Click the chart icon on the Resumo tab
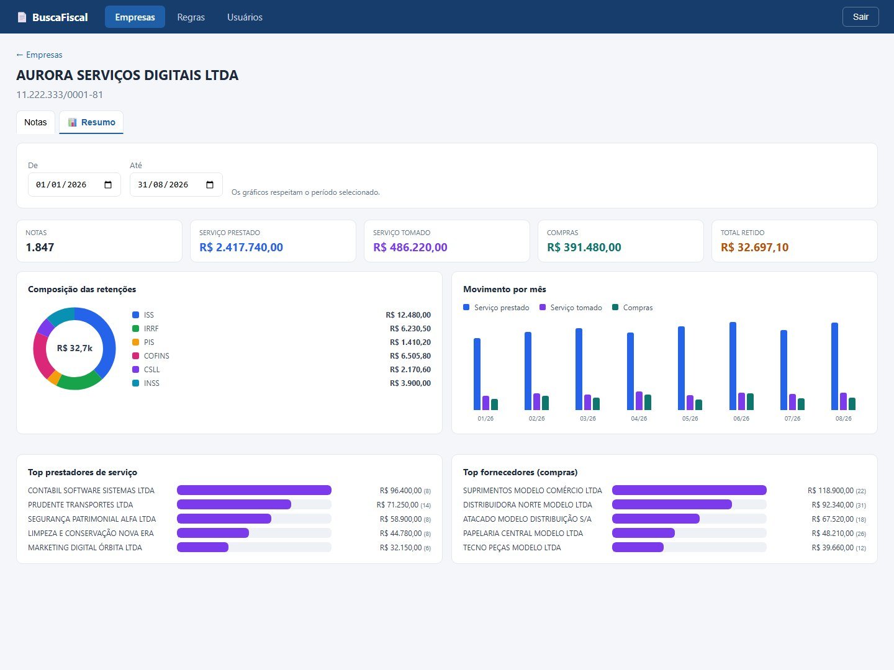The height and width of the screenshot is (670, 894). coord(73,122)
